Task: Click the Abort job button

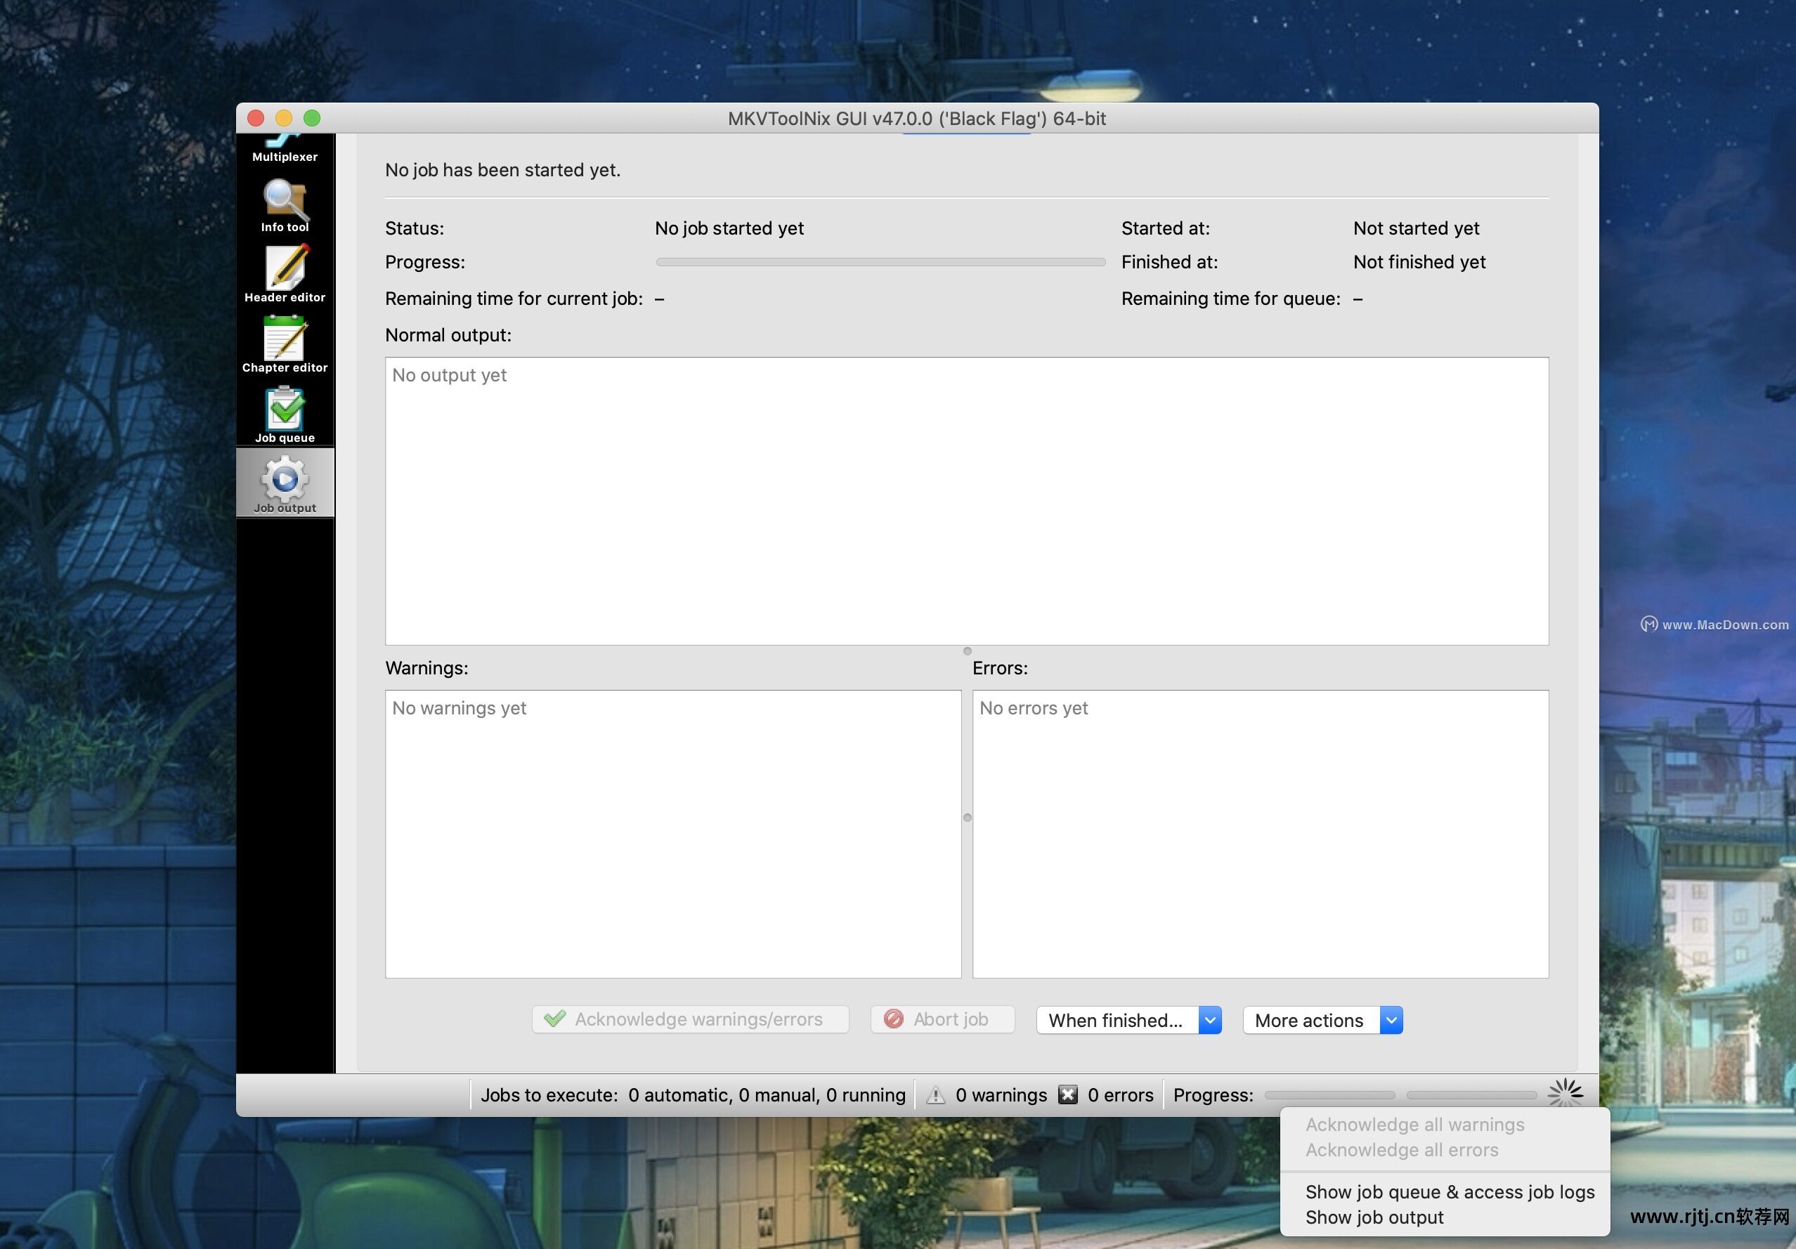Action: [942, 1019]
